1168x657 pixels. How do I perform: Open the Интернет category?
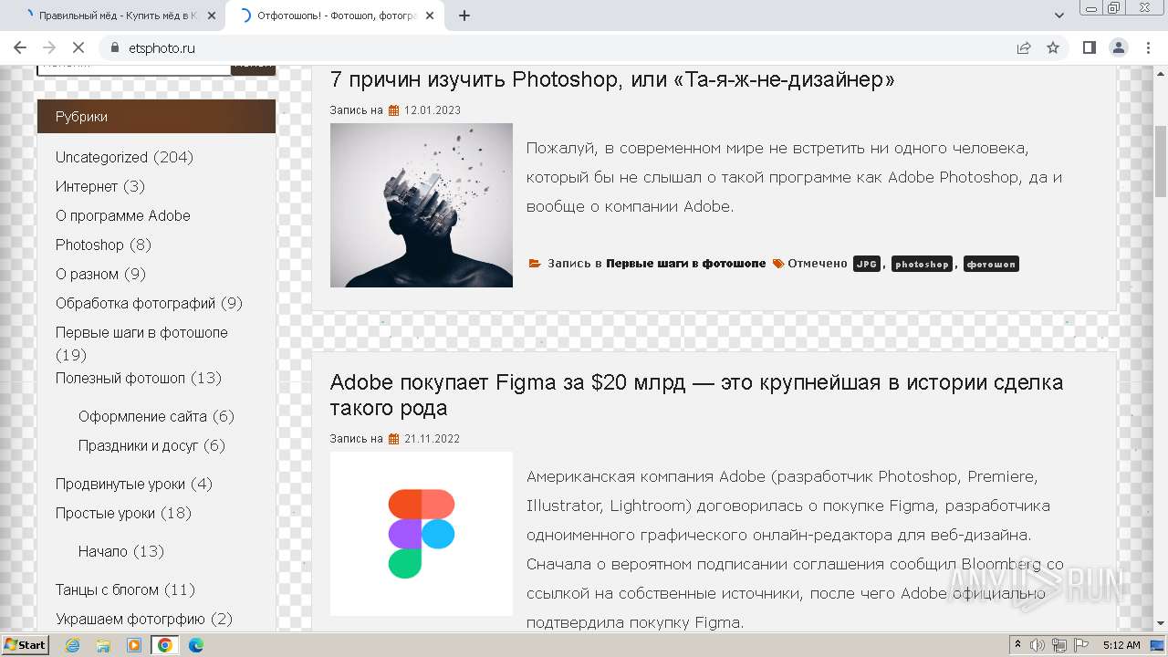(87, 186)
